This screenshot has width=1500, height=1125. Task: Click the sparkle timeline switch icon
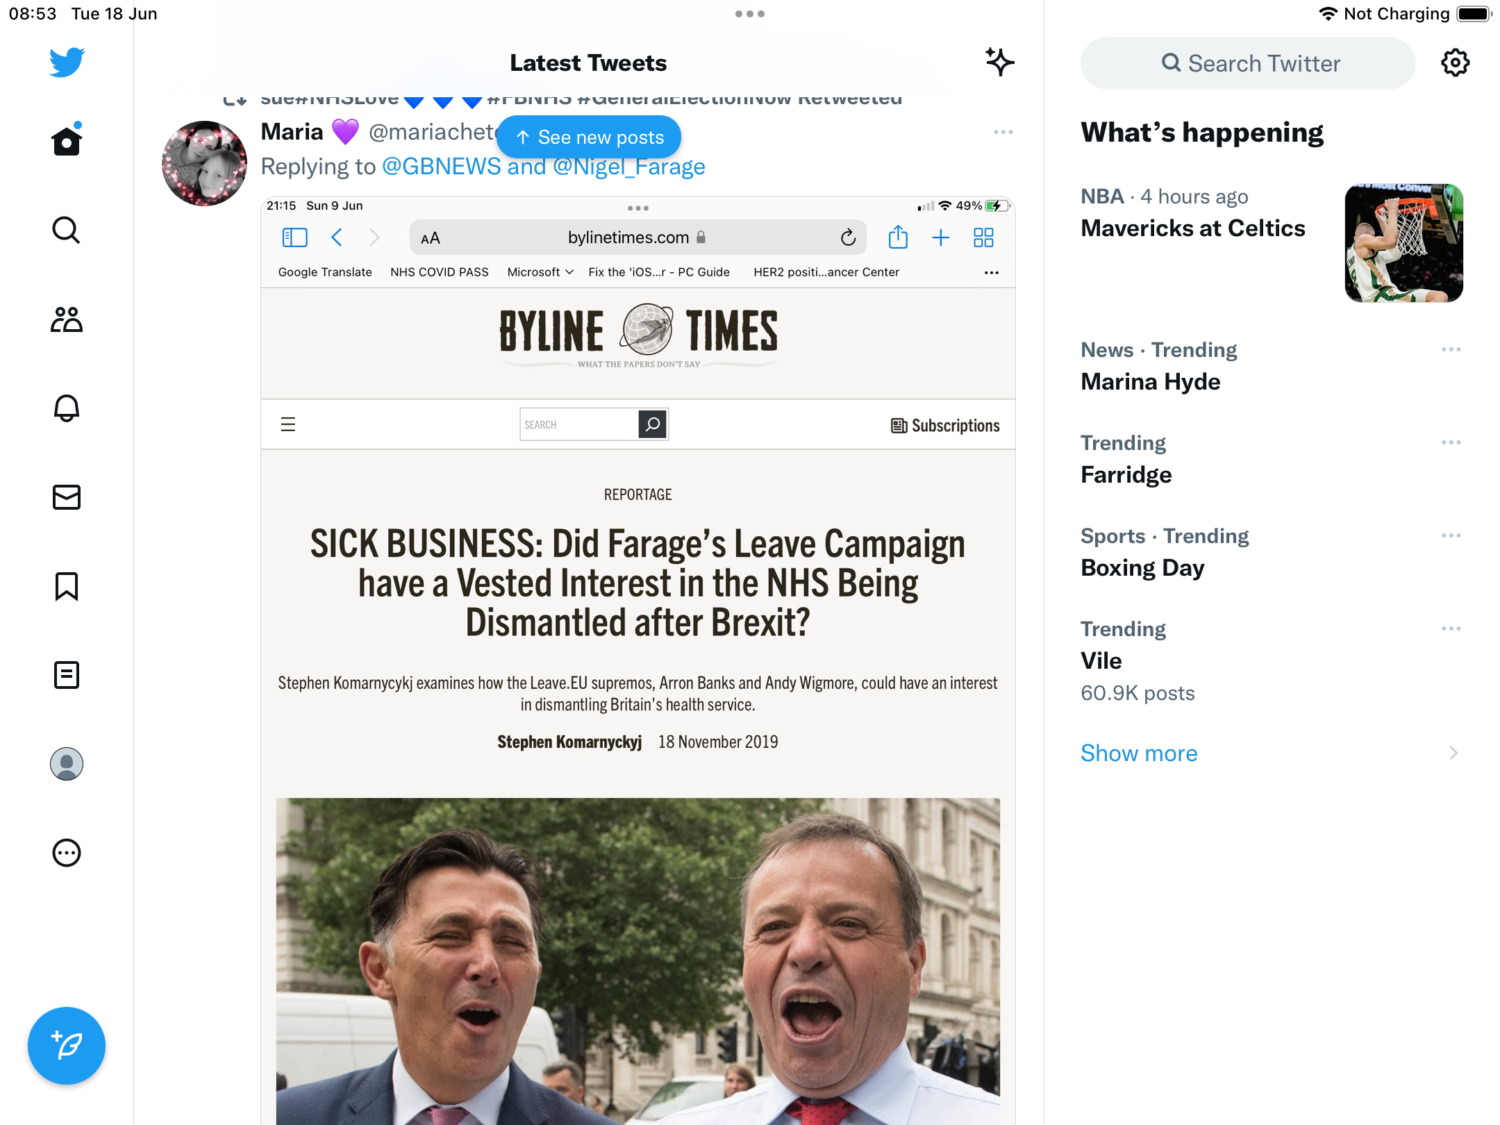click(999, 62)
